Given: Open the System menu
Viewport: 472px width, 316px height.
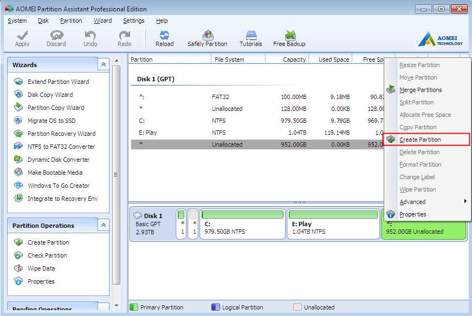Looking at the screenshot, I should point(17,21).
